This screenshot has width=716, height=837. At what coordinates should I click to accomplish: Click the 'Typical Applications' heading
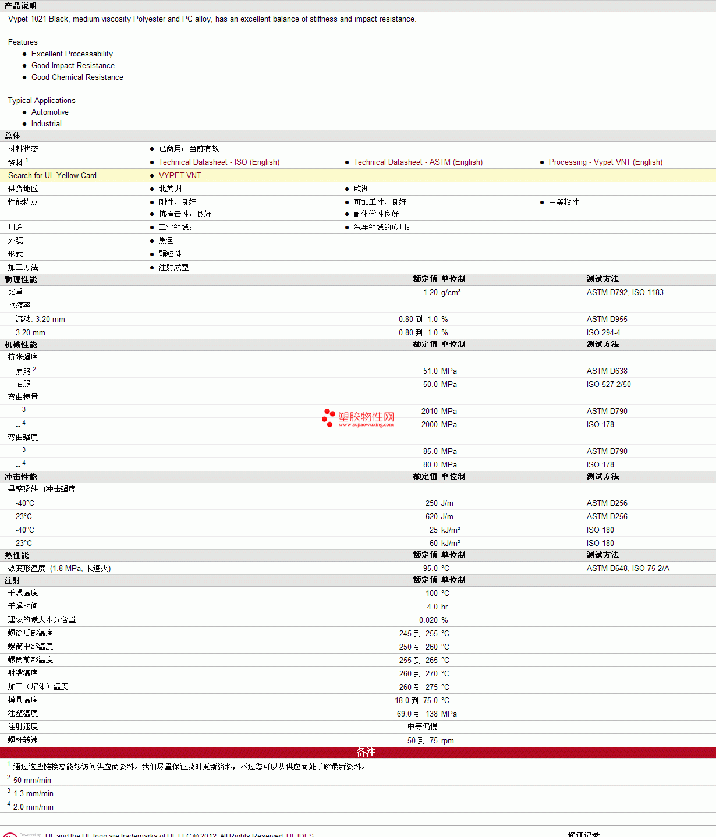[42, 101]
